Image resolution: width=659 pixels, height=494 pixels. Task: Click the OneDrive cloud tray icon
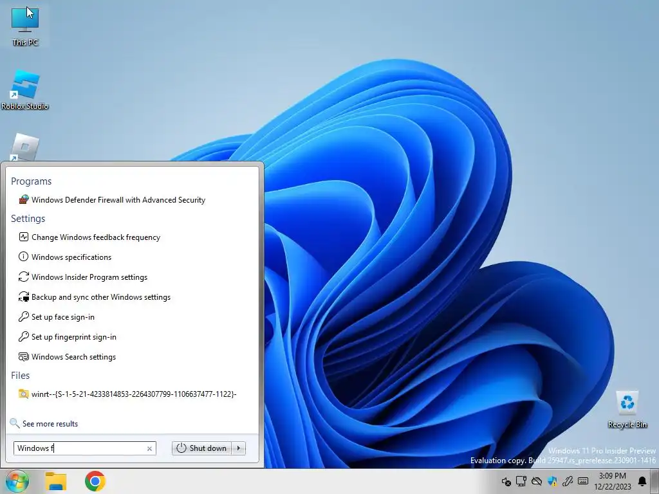537,481
